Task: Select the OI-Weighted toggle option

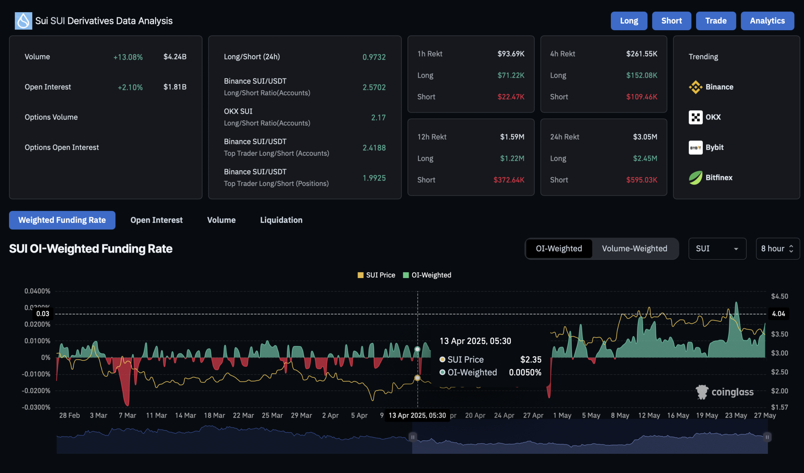Action: click(559, 249)
